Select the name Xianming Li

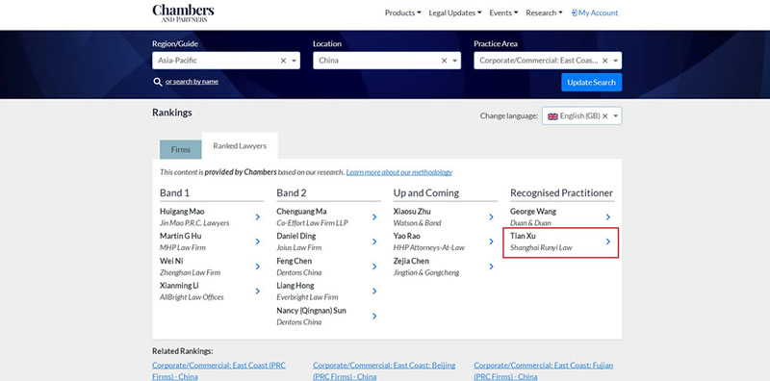click(x=179, y=285)
